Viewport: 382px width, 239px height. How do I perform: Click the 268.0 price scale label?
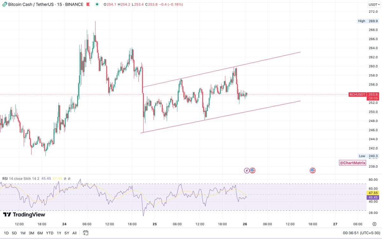point(373,30)
